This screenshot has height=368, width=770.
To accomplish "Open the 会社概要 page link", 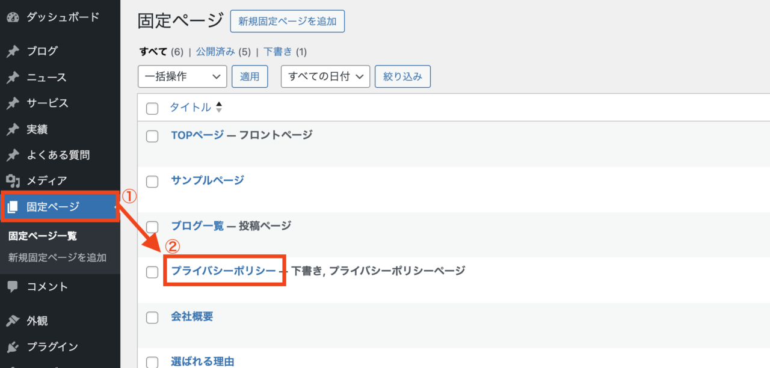I will click(192, 317).
